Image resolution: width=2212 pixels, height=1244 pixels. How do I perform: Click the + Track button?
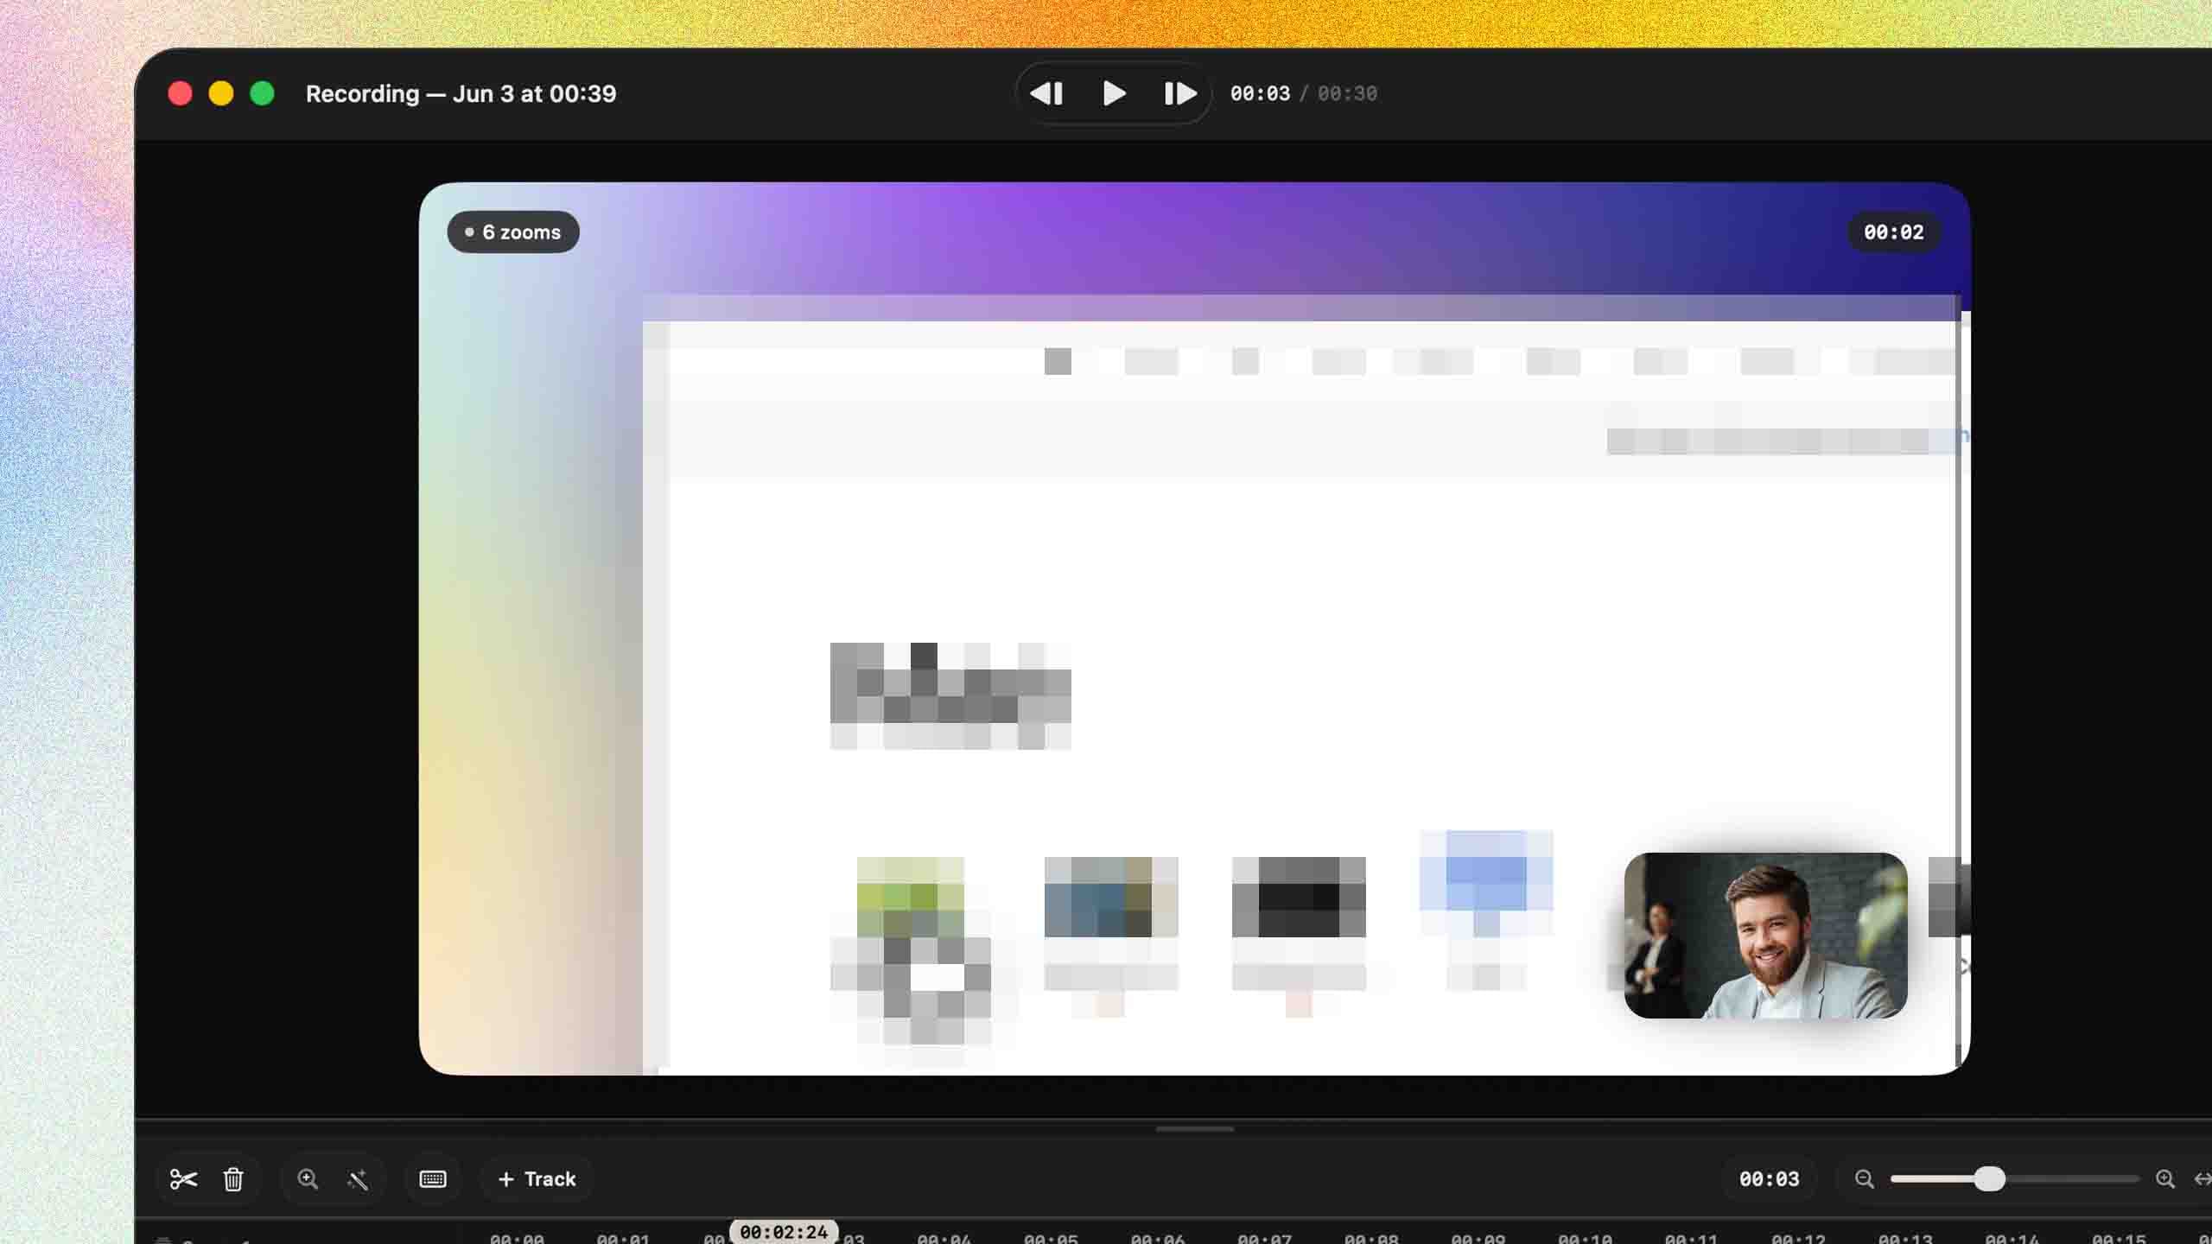[x=537, y=1179]
